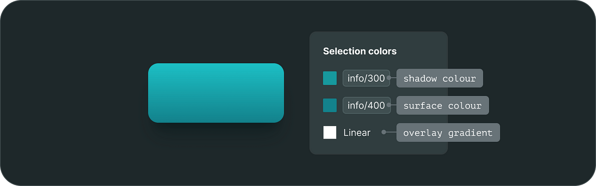Click the info/300 style name chip

[x=366, y=78]
